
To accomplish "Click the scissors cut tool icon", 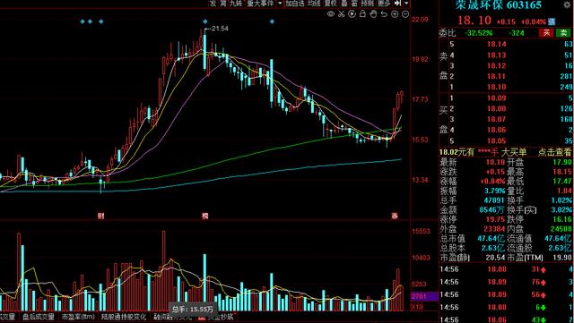I will (x=341, y=14).
